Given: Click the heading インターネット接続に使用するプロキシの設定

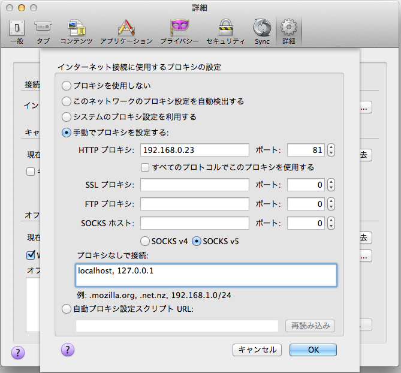Looking at the screenshot, I should (x=140, y=67).
